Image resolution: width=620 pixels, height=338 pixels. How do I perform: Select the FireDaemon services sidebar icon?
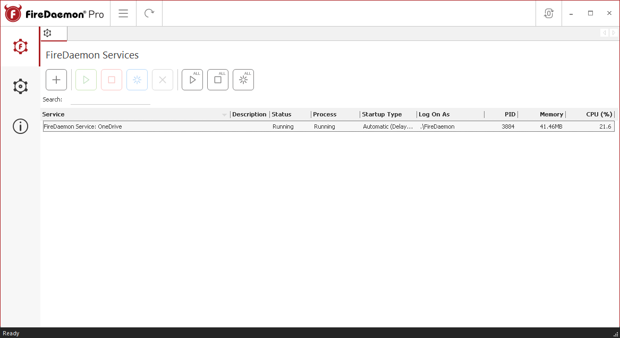[20, 47]
